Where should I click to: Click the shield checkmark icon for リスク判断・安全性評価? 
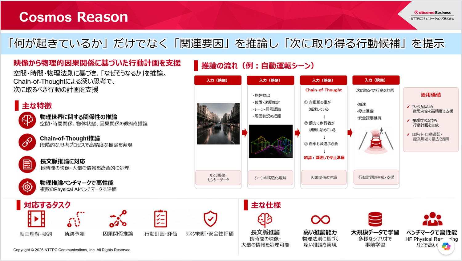[210, 219]
